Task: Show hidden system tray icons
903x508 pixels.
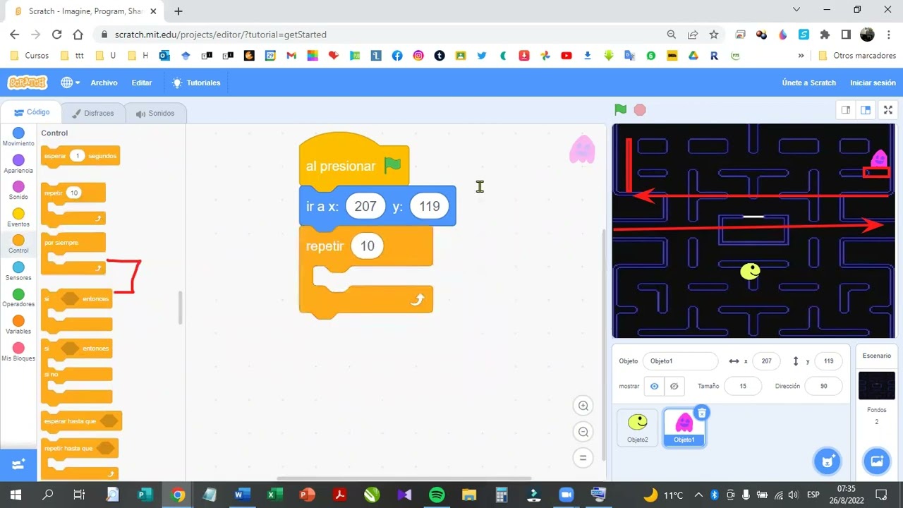Action: pyautogui.click(x=698, y=495)
